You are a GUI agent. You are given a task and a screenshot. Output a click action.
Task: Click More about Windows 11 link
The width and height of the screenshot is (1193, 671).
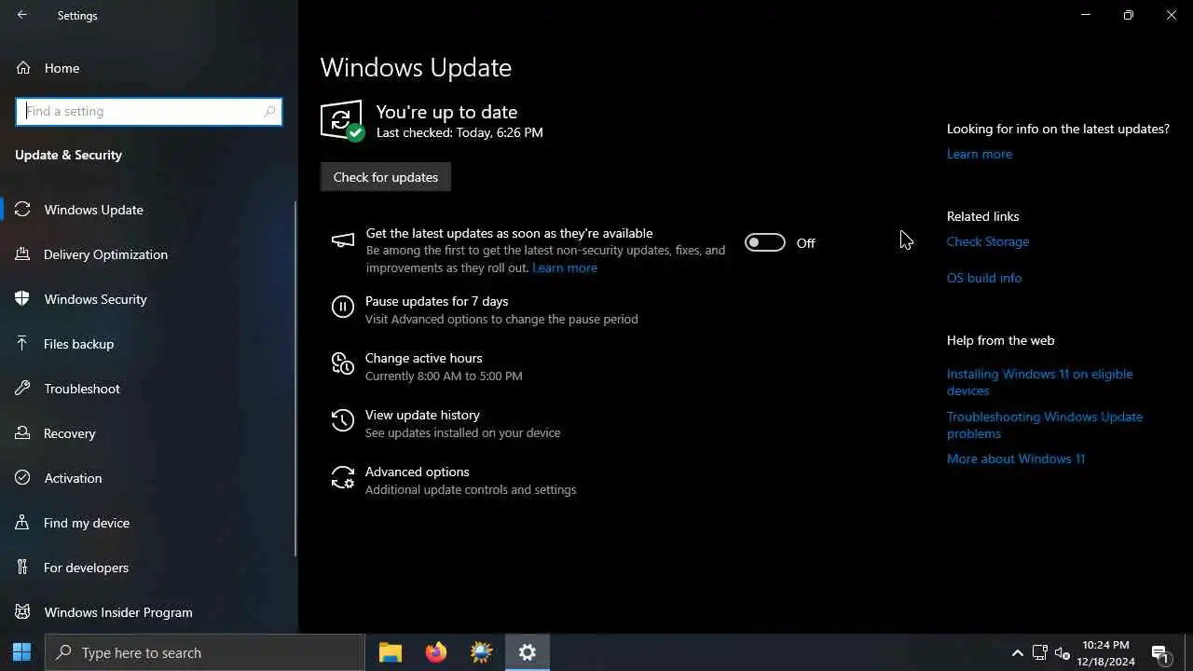pyautogui.click(x=1016, y=459)
